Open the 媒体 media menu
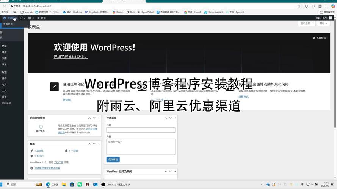Viewport: 337px width, 189px height. [x=4, y=52]
